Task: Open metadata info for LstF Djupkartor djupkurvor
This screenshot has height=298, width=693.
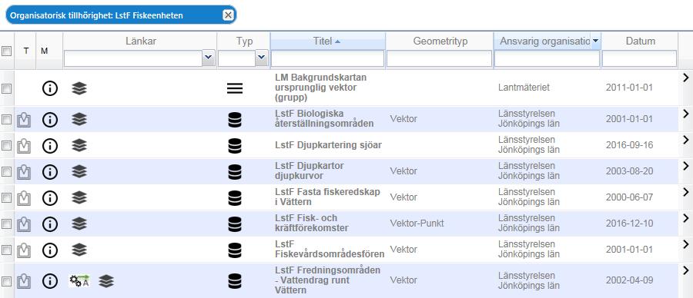Action: (x=50, y=171)
